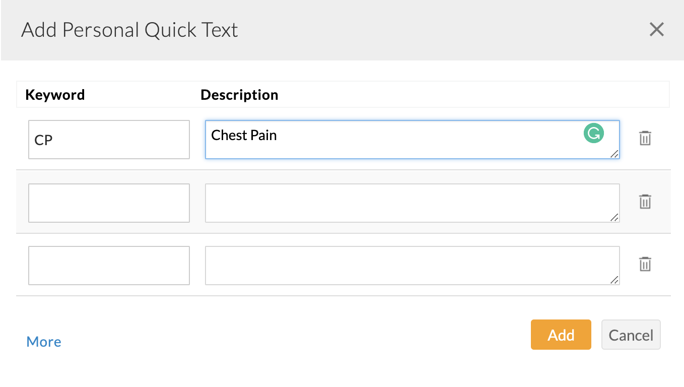Click the Add button
Image resolution: width=684 pixels, height=387 pixels.
[561, 335]
